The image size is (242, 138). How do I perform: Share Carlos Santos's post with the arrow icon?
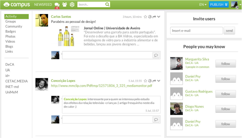tap(154, 16)
